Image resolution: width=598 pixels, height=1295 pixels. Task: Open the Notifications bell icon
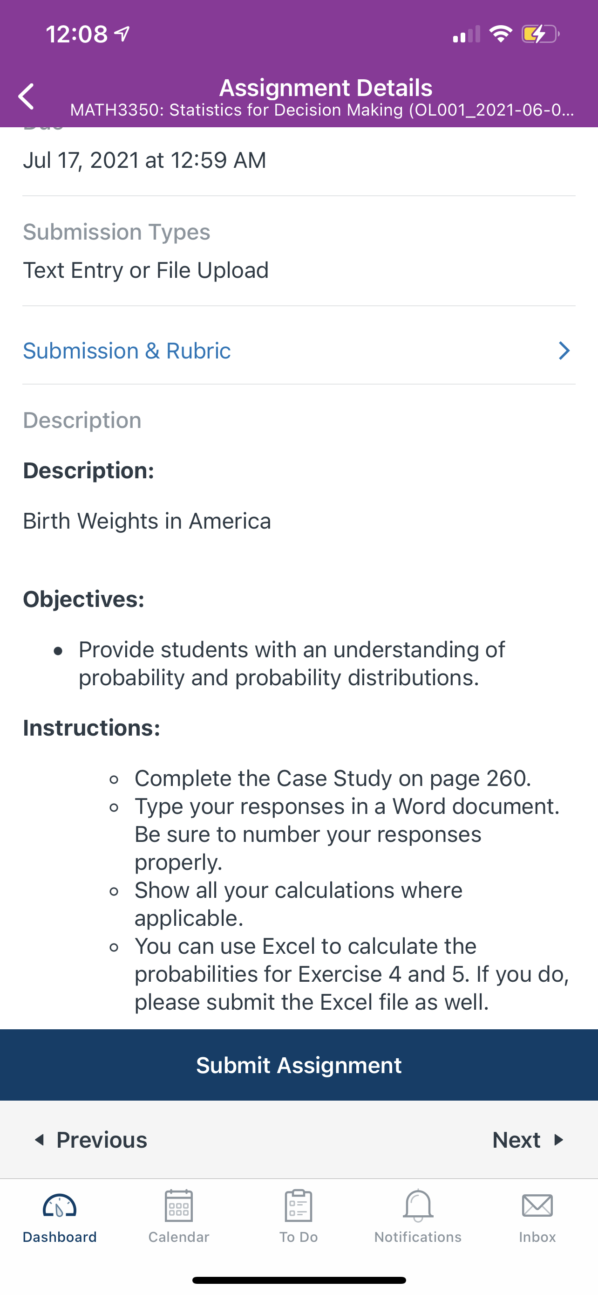[418, 1205]
